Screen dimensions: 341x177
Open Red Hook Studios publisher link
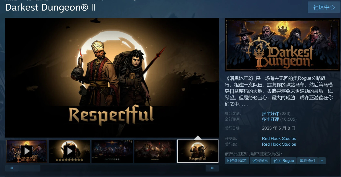pos(279,144)
